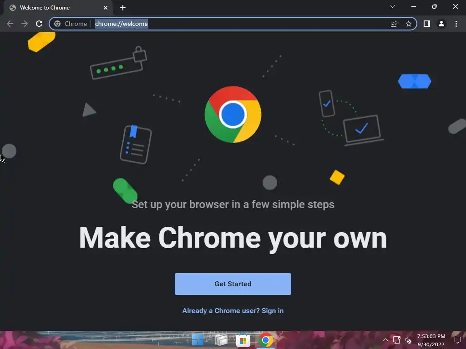Restore down the Chrome window
Image resolution: width=466 pixels, height=349 pixels.
pos(435,6)
